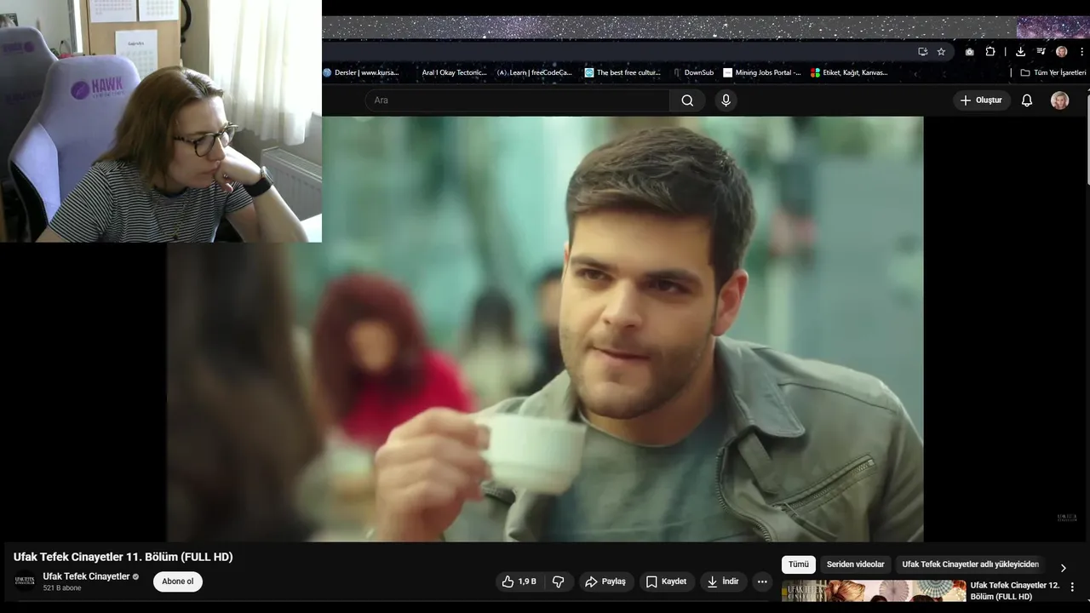Image resolution: width=1090 pixels, height=613 pixels.
Task: Open the Learn | freeCodeCamp bookmark
Action: [x=534, y=73]
